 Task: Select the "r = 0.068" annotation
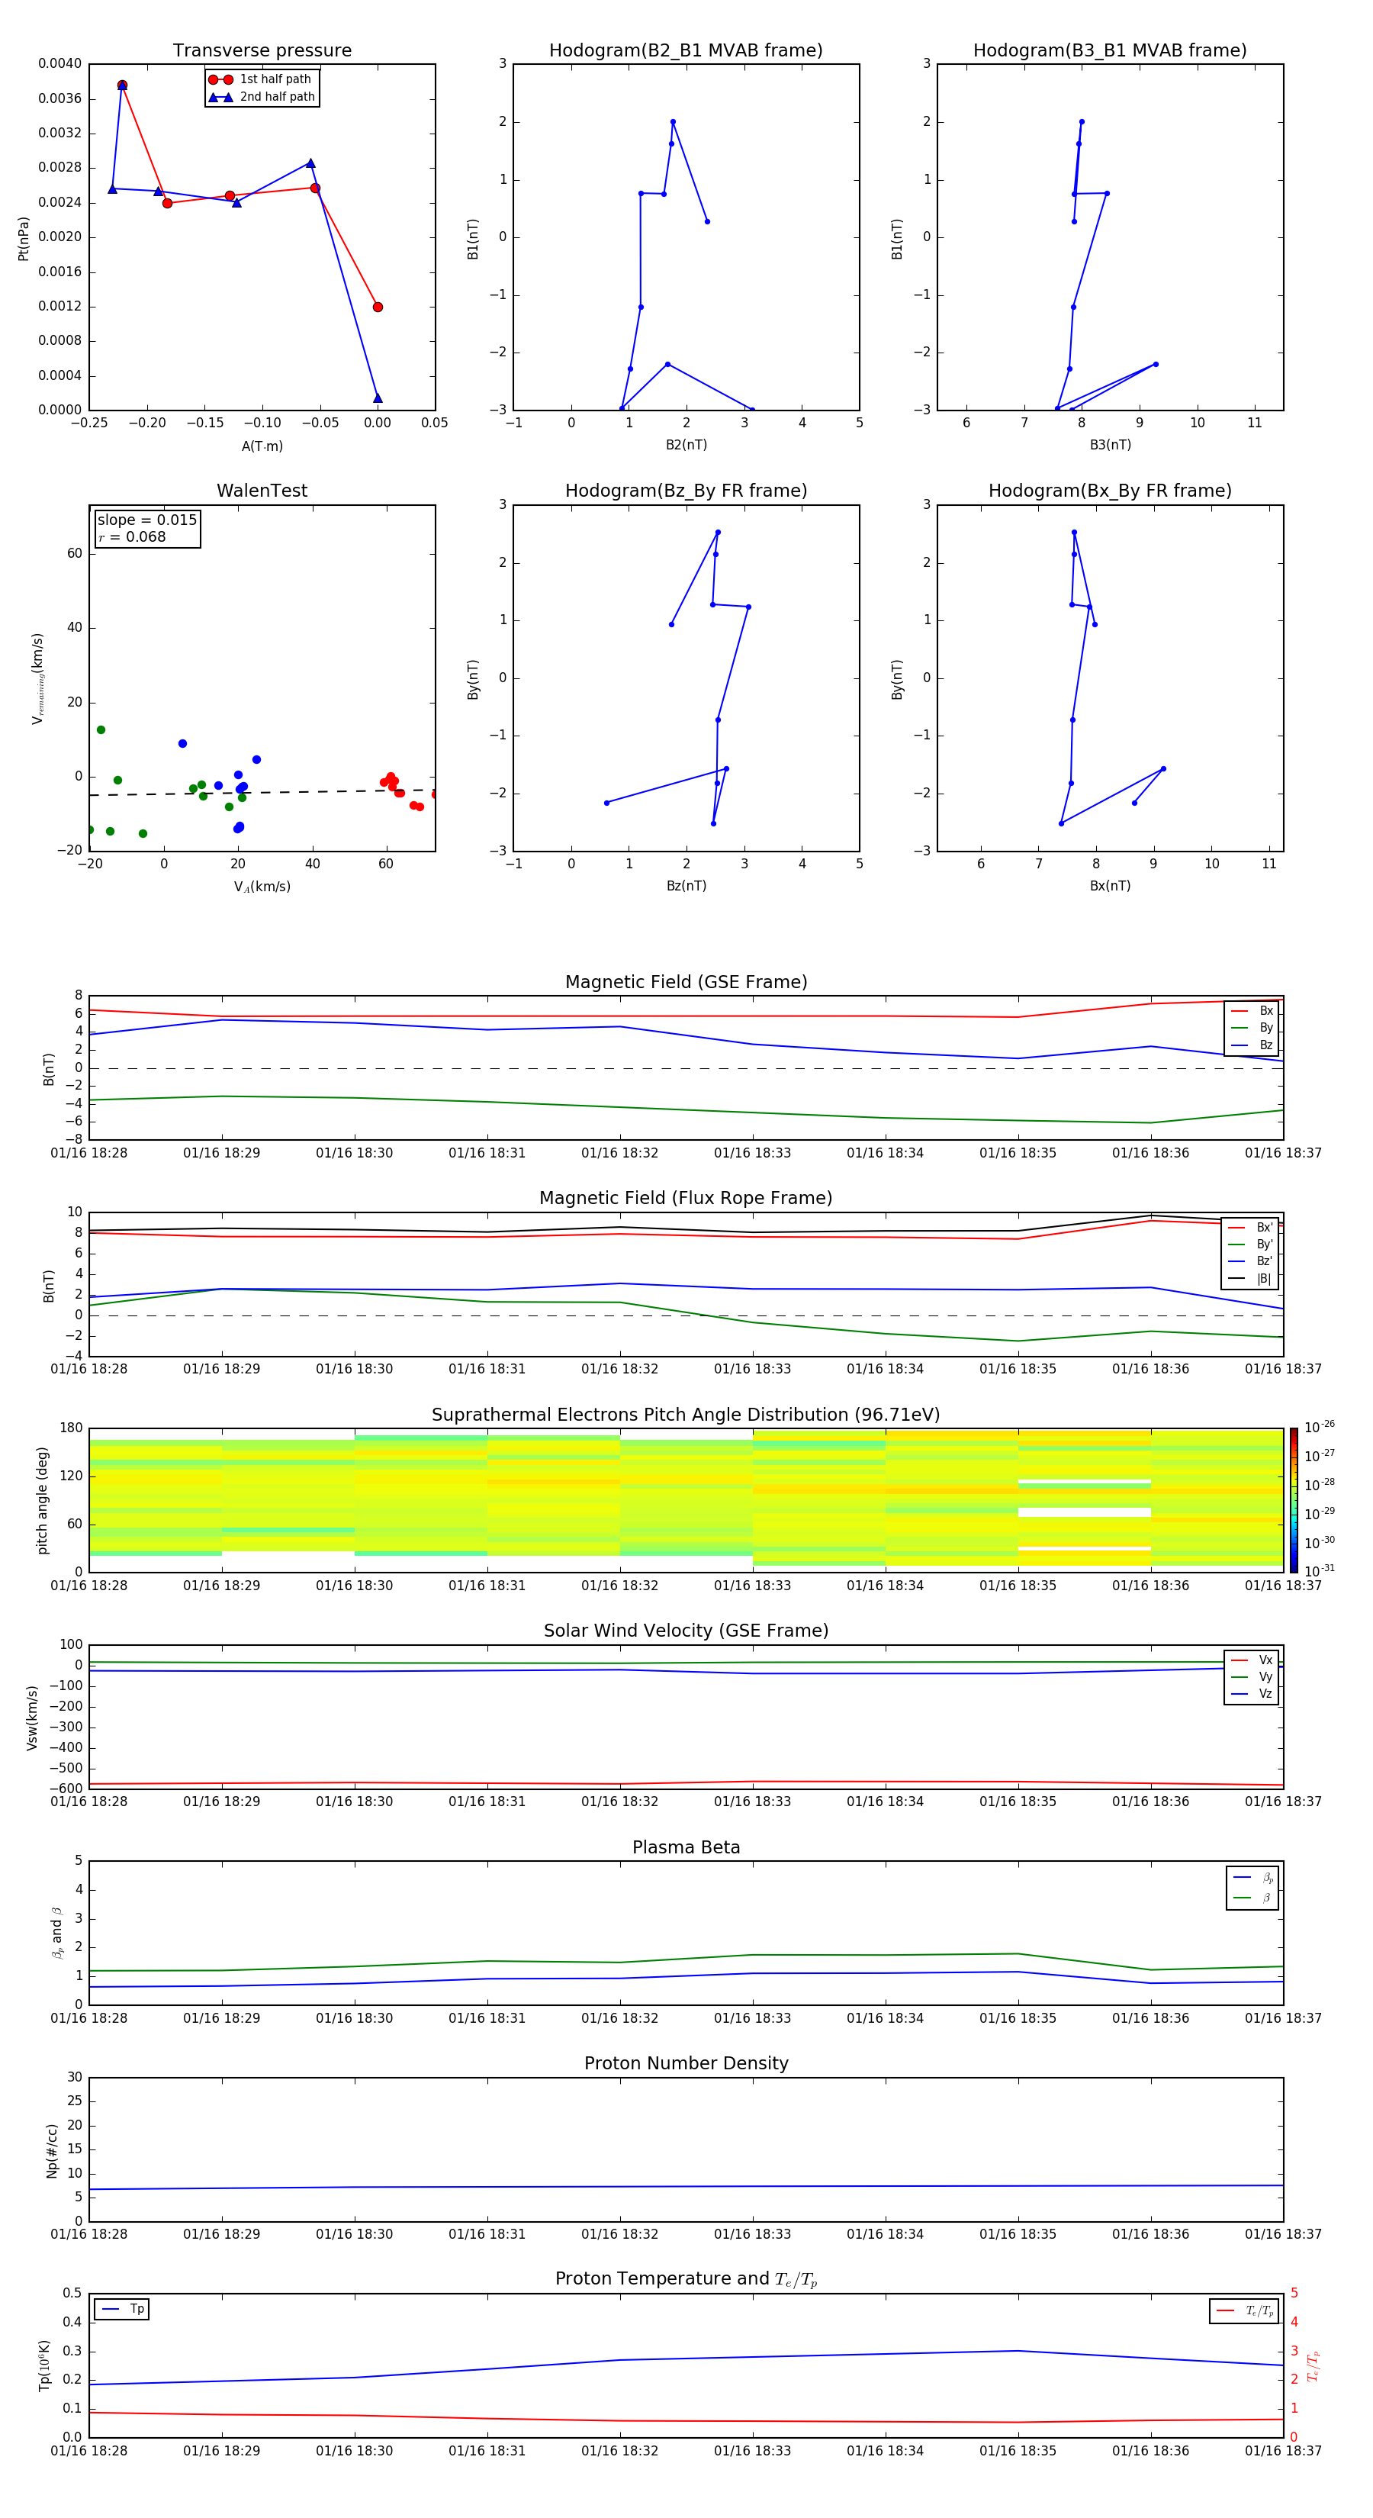132,536
